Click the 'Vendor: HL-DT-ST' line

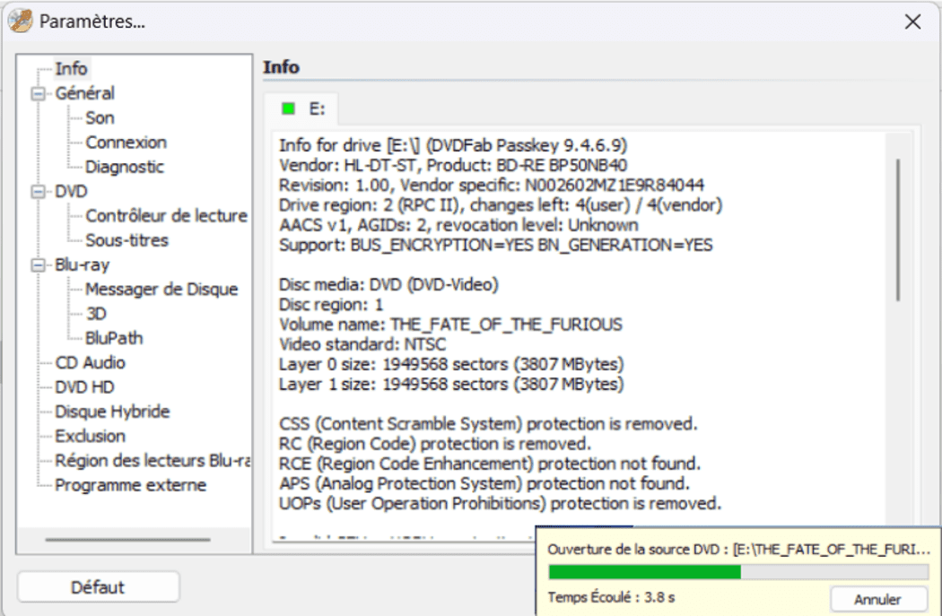pyautogui.click(x=453, y=165)
